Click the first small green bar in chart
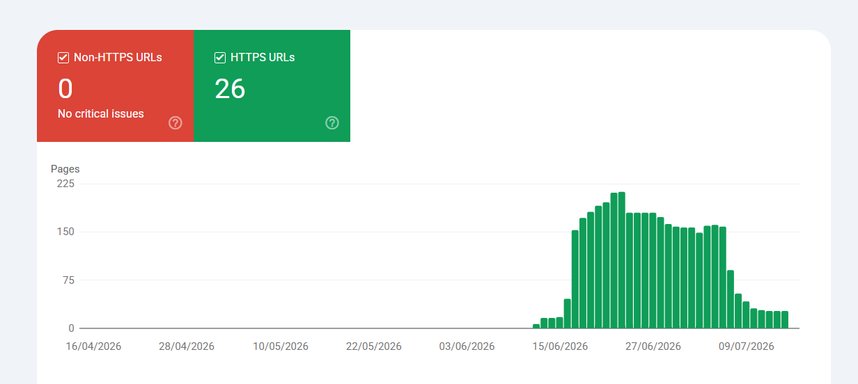The height and width of the screenshot is (384, 858). pos(536,326)
